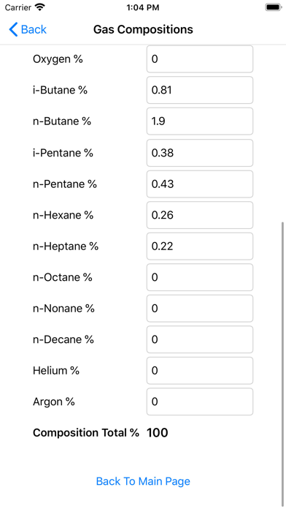Select the Oxygen % input field
Image resolution: width=286 pixels, height=509 pixels.
tap(200, 59)
